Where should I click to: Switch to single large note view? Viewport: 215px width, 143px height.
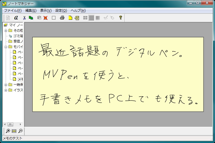[91, 18]
